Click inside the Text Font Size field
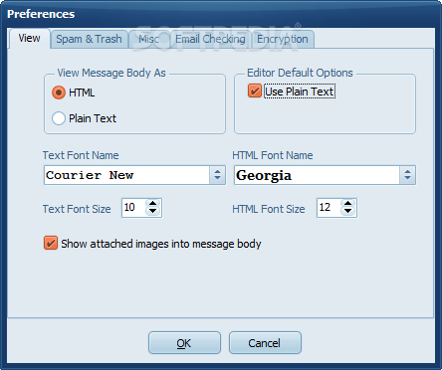 (134, 208)
